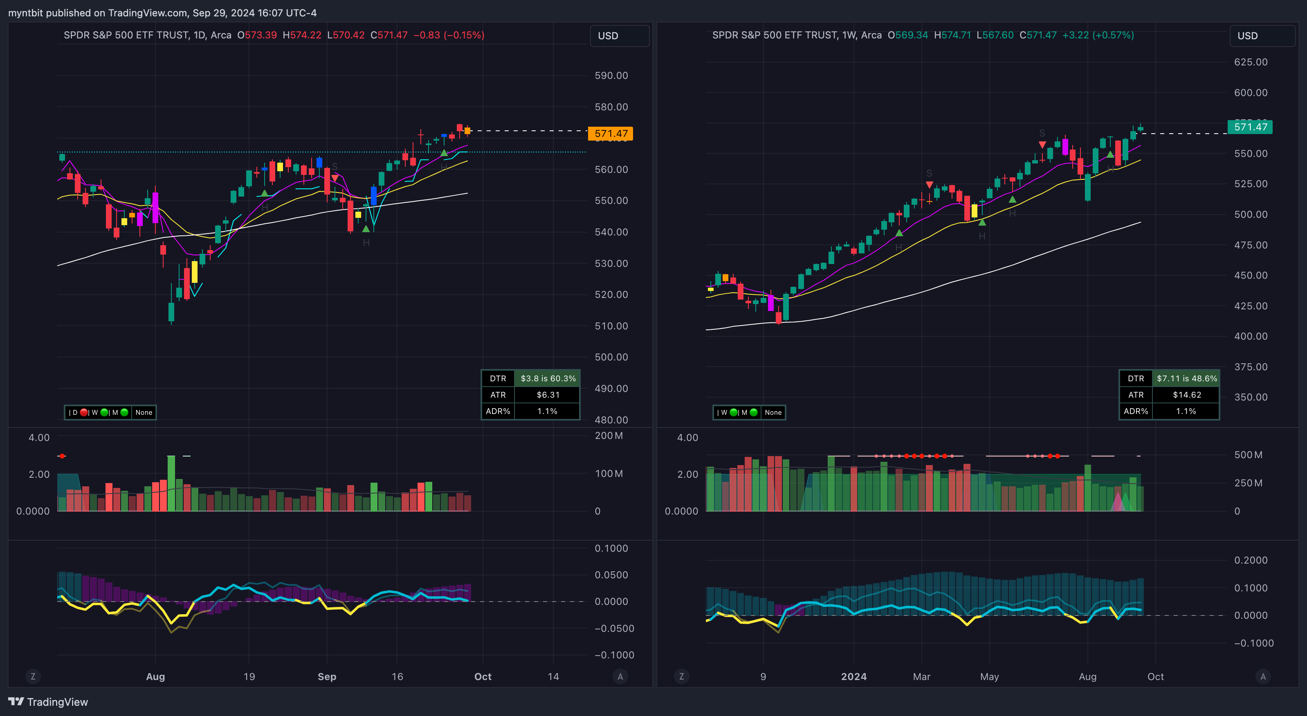Image resolution: width=1307 pixels, height=716 pixels.
Task: Click the ADR% label in the weekly table
Action: [1136, 411]
